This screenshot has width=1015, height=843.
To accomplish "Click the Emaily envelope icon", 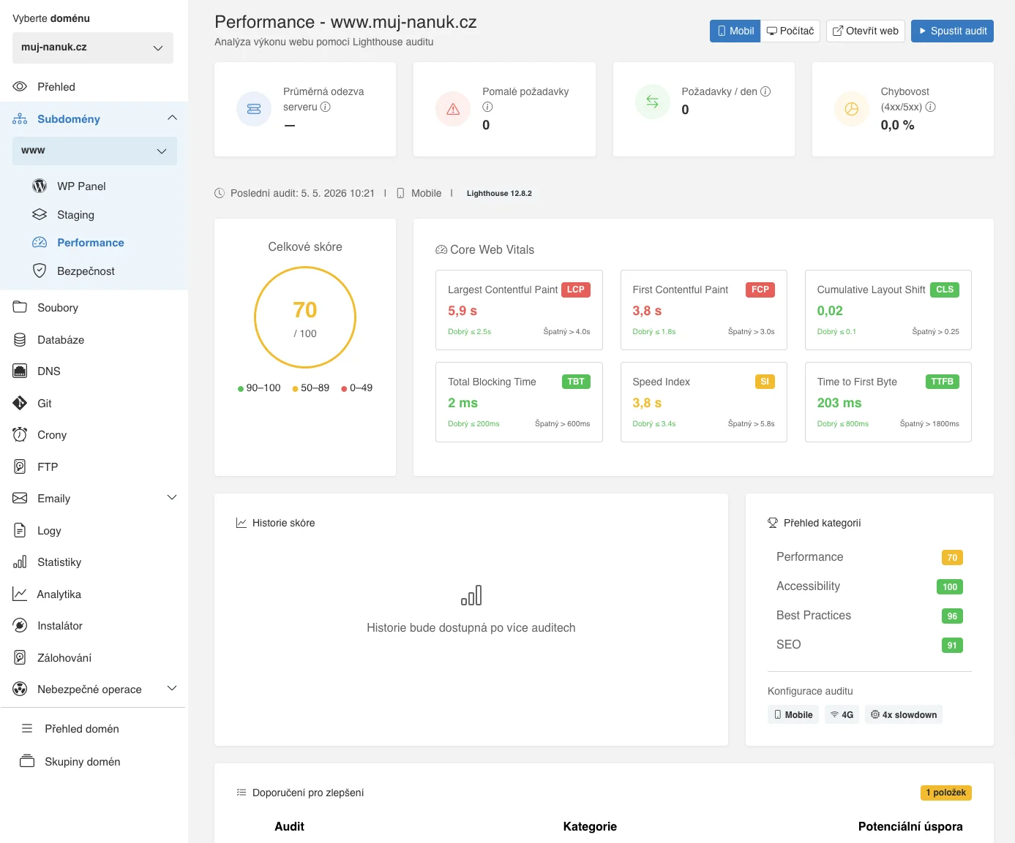I will coord(20,499).
